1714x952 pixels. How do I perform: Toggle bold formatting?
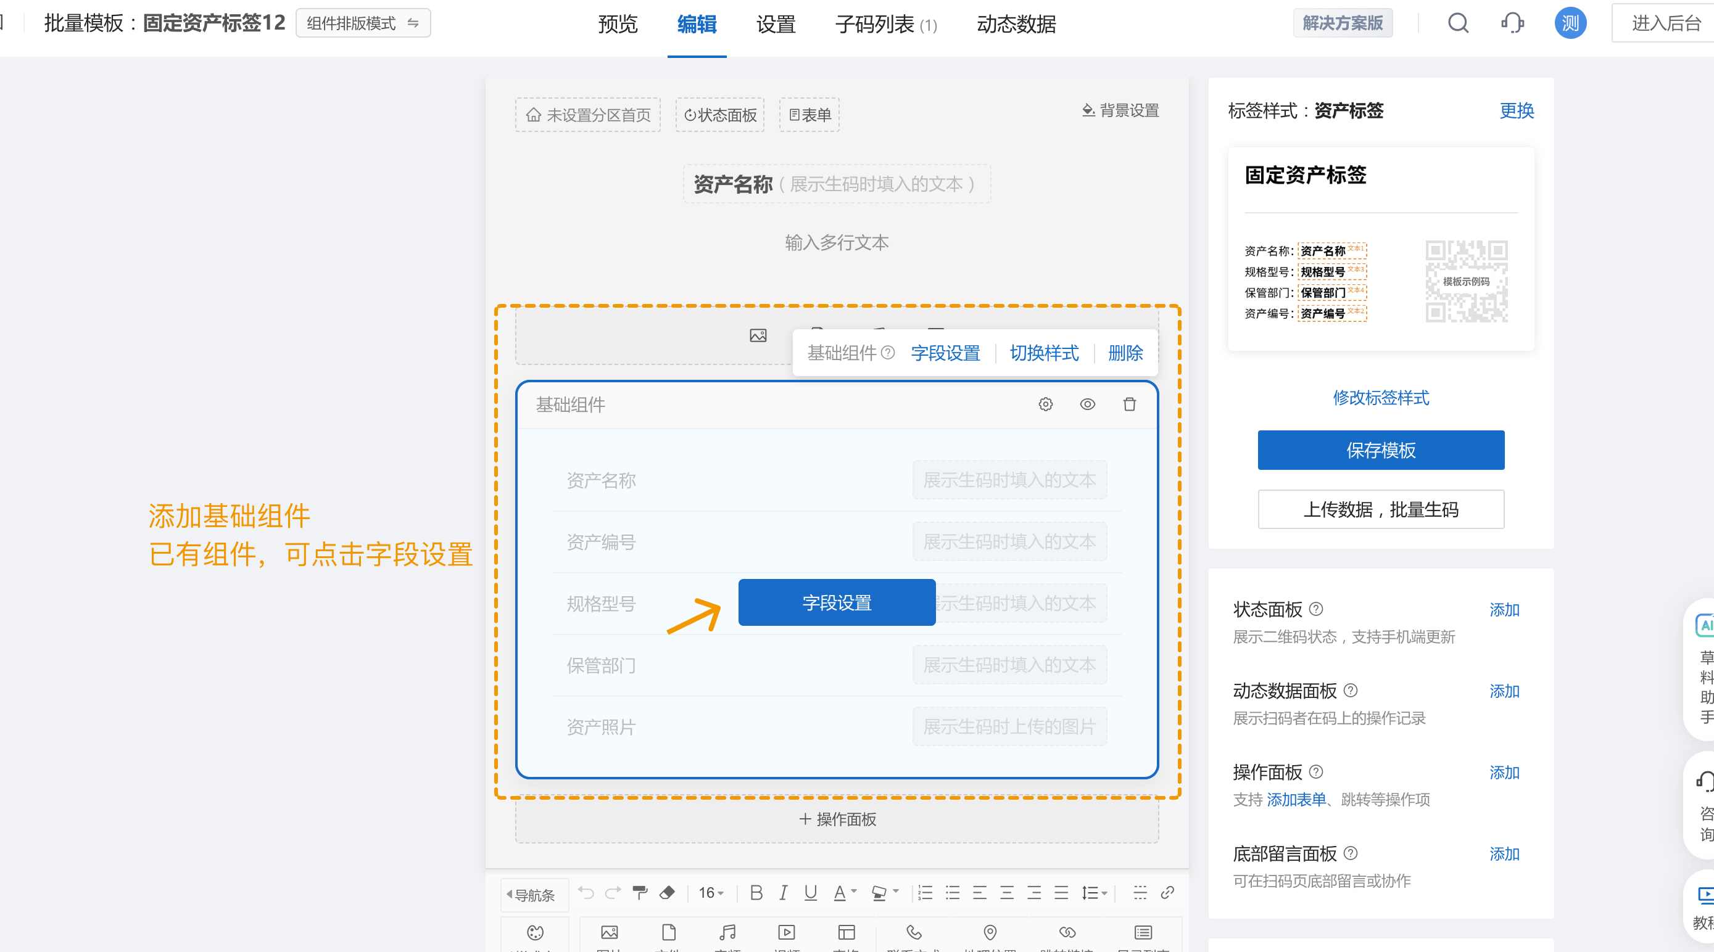[756, 892]
